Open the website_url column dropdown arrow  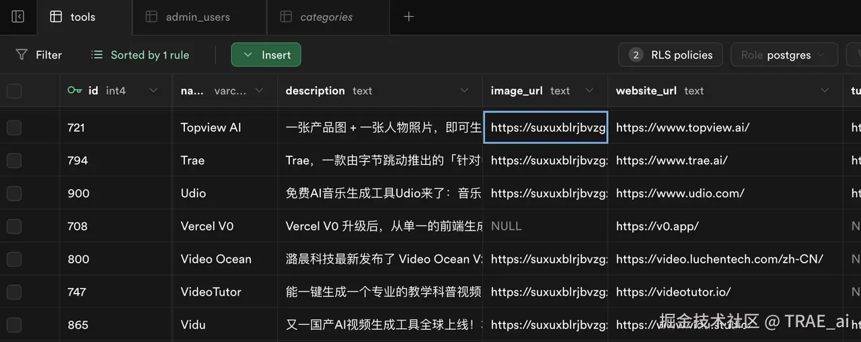(x=825, y=91)
